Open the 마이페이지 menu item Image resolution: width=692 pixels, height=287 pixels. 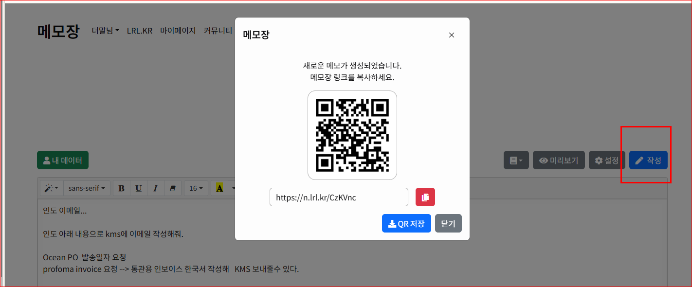178,31
